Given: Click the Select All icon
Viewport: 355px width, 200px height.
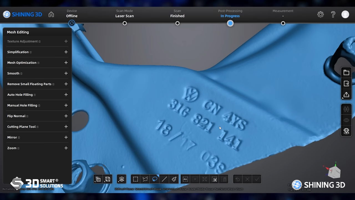Looking at the screenshot, I should [185, 179].
